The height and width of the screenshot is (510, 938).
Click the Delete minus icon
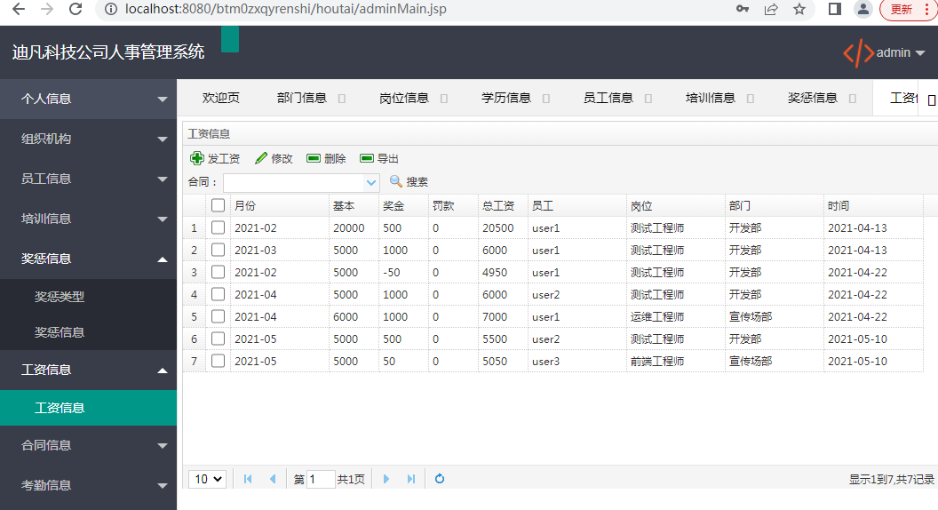point(314,158)
